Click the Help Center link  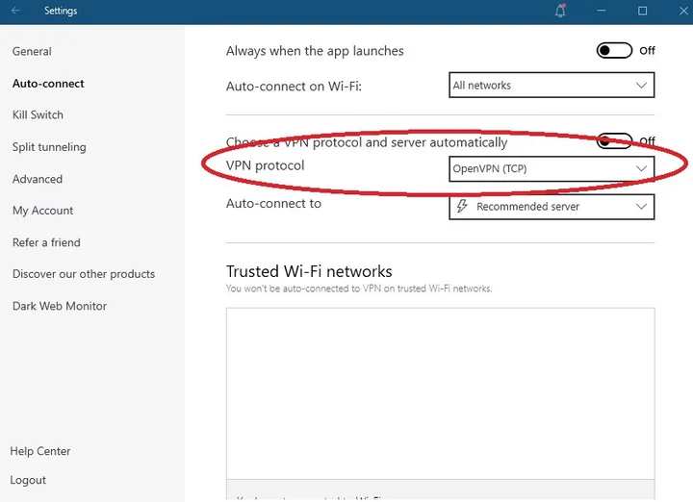[40, 451]
